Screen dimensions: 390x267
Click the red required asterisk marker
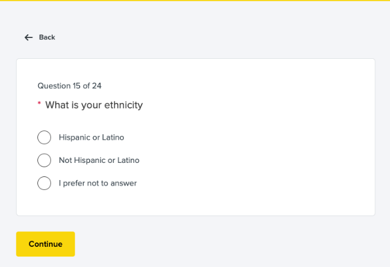[39, 104]
